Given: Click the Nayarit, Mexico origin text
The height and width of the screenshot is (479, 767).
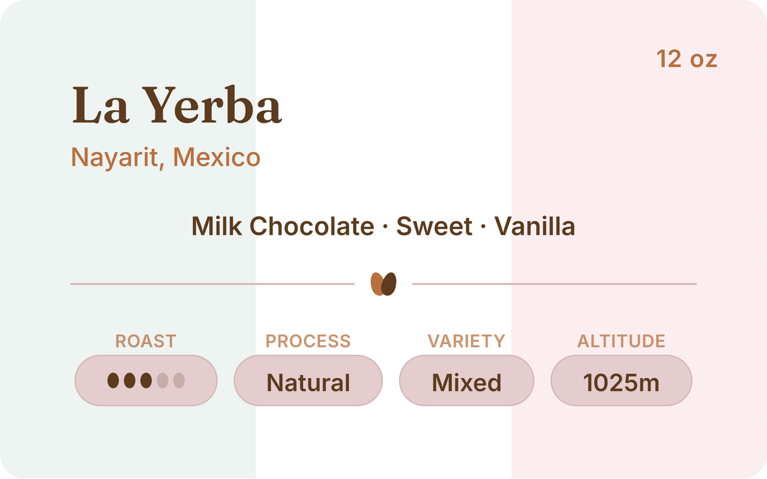Looking at the screenshot, I should pyautogui.click(x=166, y=158).
